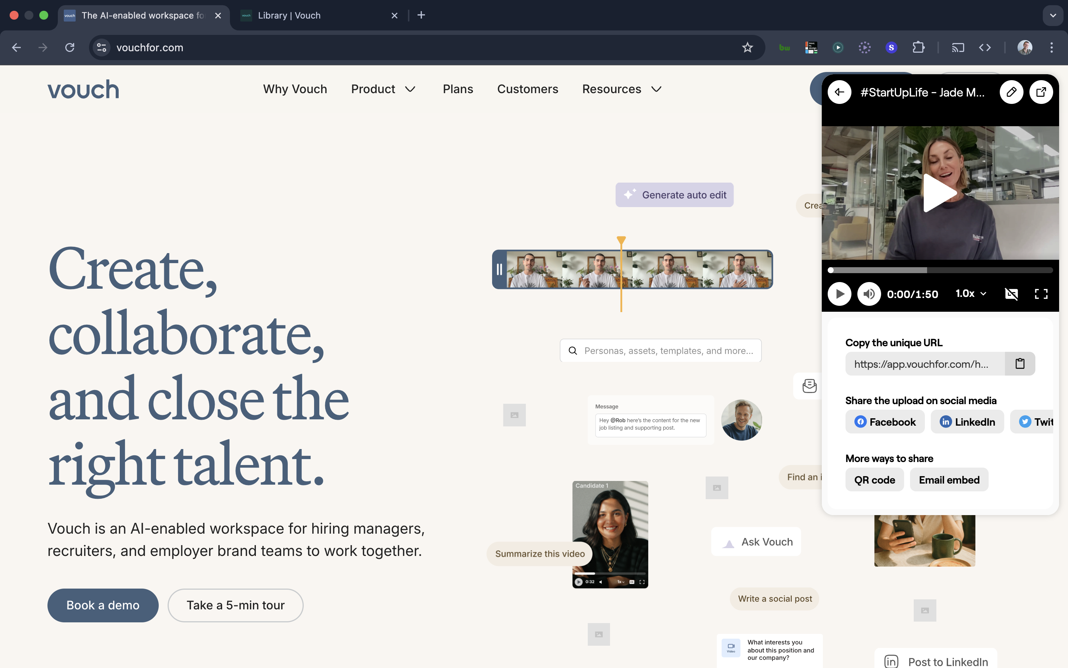Open the Chrome profile avatar

point(1025,48)
